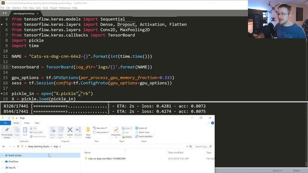Click the quick access toolbar customize arrow
This screenshot has height=173, width=308.
[x=16, y=118]
